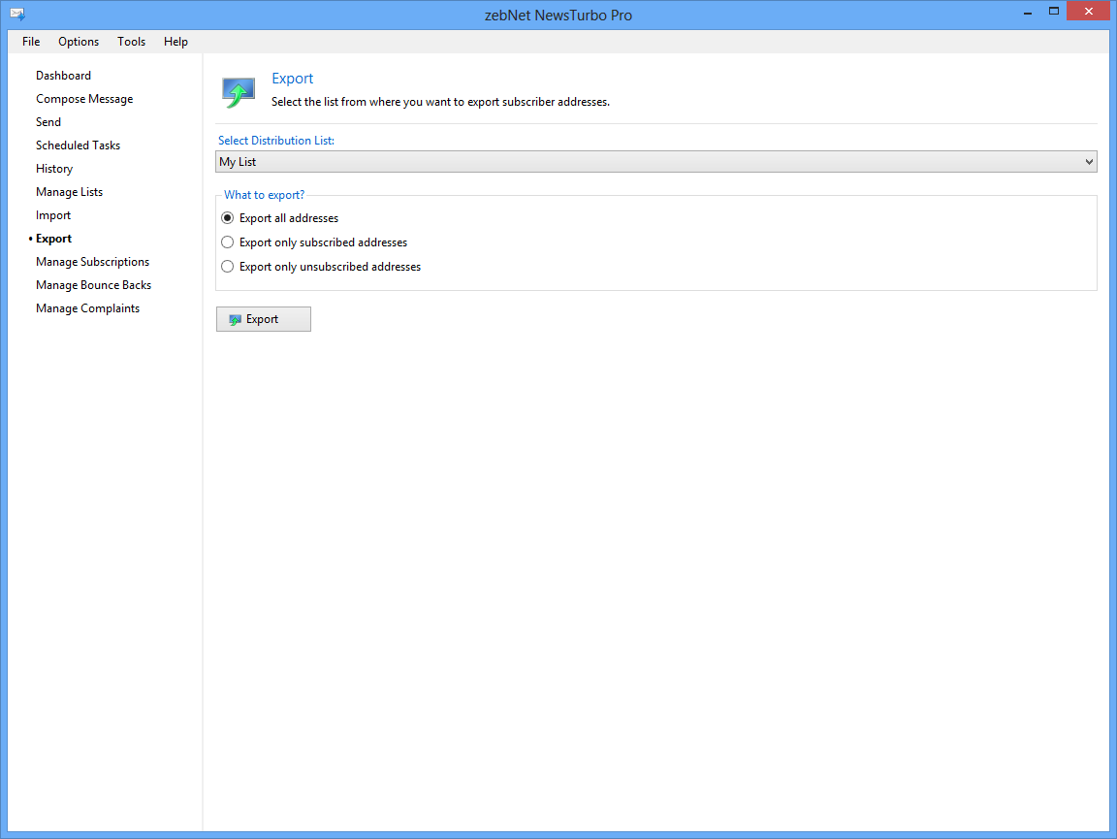
Task: Open Compose Message page
Action: (84, 99)
